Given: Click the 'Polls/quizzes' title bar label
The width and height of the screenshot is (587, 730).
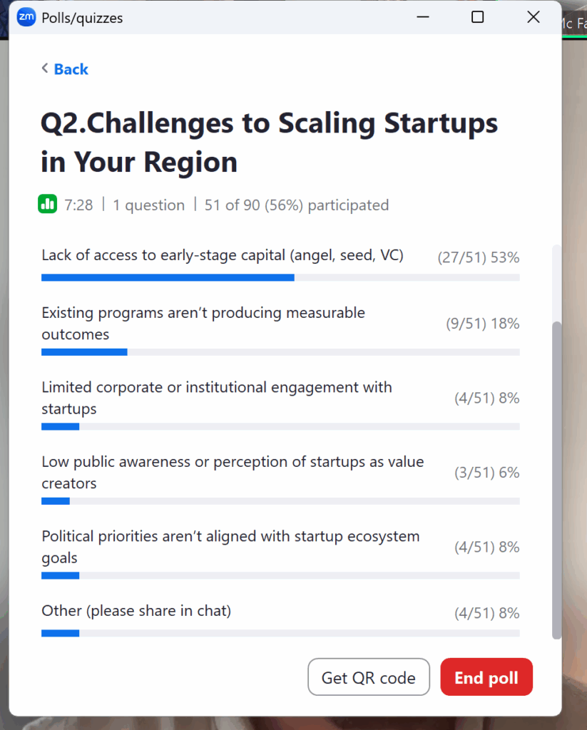Looking at the screenshot, I should (83, 18).
